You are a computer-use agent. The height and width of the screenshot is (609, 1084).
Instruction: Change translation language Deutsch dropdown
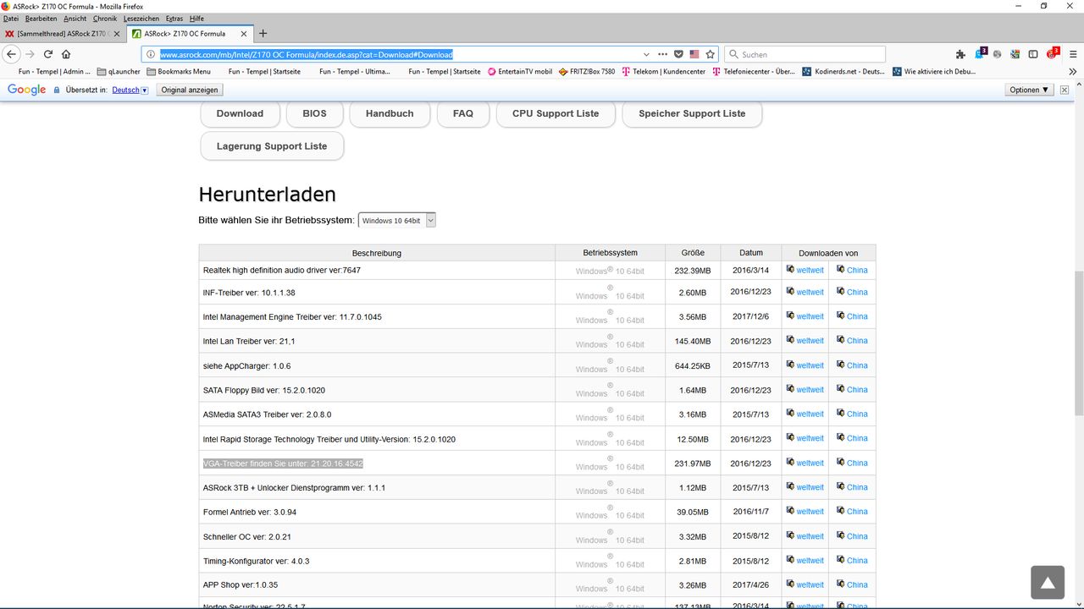pos(130,90)
